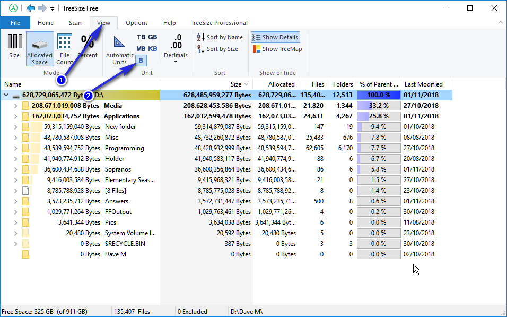Select the Allocated Space mode

coord(40,48)
